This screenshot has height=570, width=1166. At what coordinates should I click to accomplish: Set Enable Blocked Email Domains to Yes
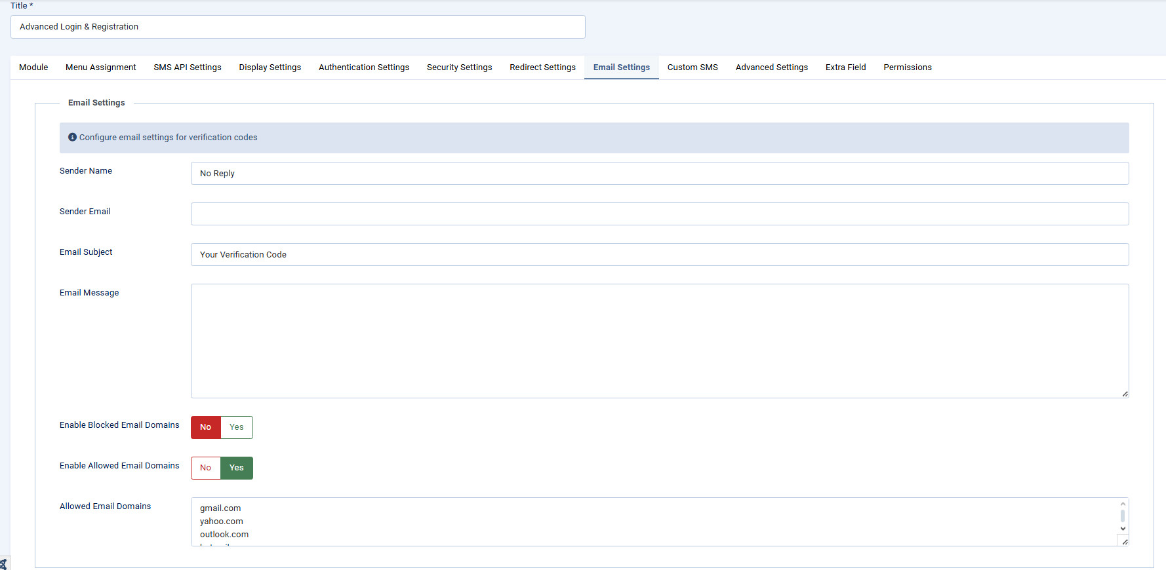click(236, 427)
